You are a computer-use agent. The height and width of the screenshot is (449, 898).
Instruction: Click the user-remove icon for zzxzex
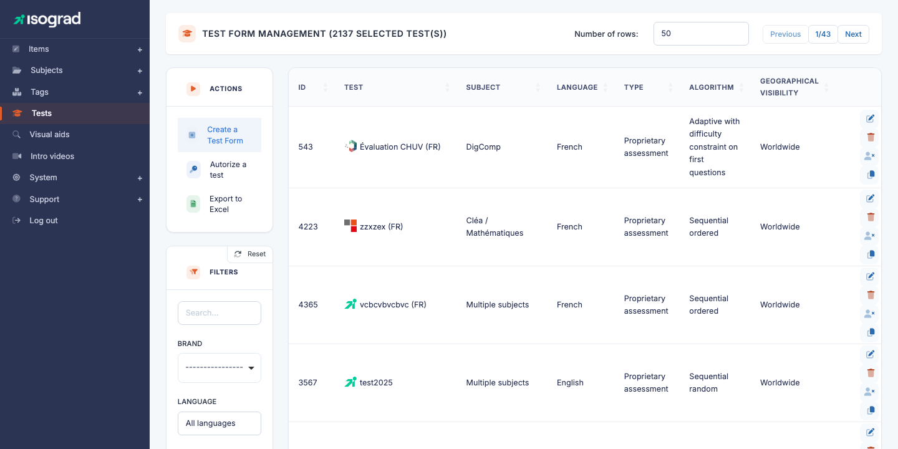(871, 236)
